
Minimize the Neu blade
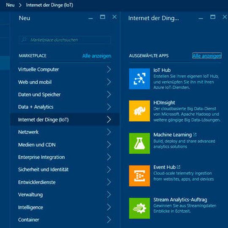90,19
